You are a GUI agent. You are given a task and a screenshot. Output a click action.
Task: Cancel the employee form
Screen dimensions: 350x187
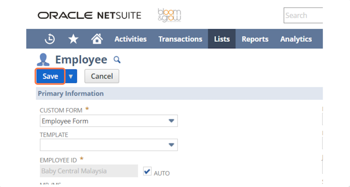(x=102, y=76)
